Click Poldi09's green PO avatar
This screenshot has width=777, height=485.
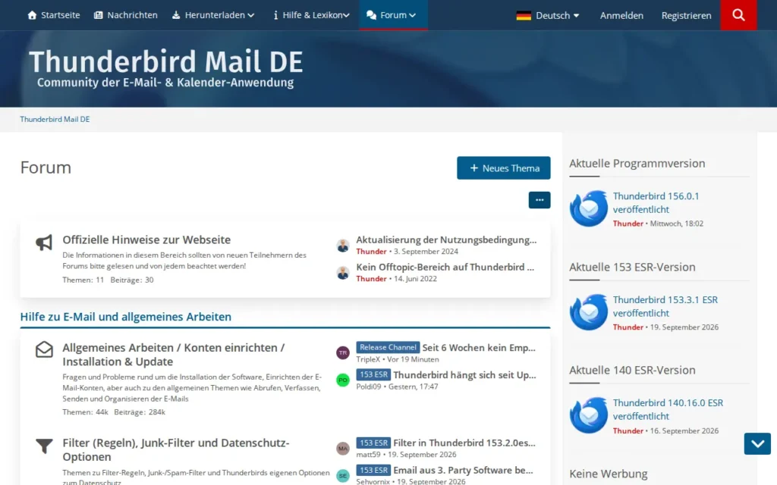pyautogui.click(x=343, y=380)
